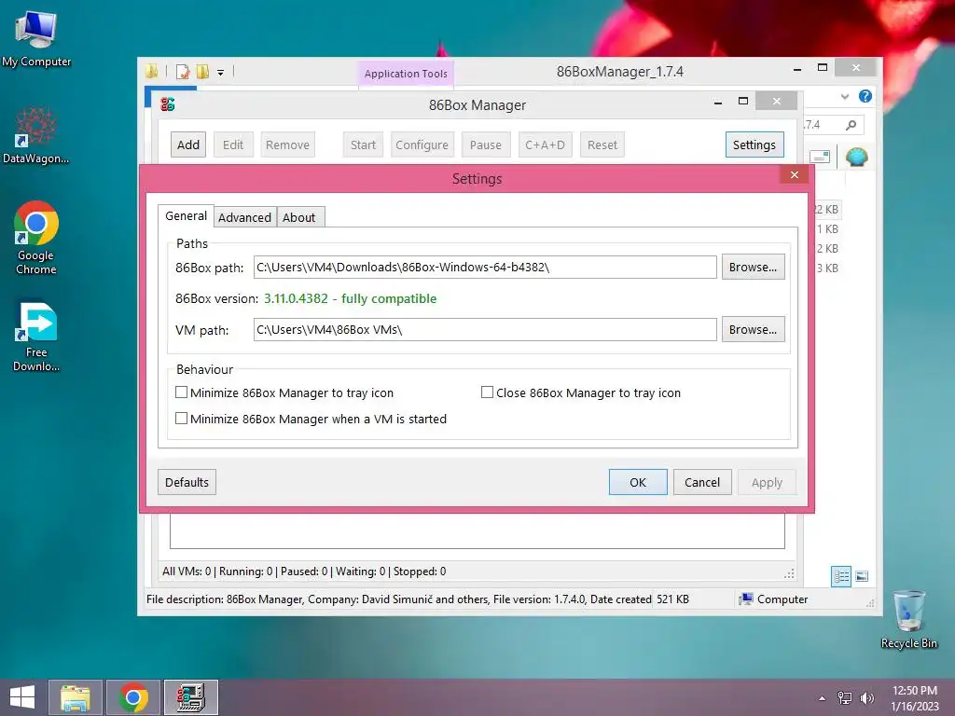Click Settings in 86Box Manager toolbar
The width and height of the screenshot is (955, 716).
click(x=754, y=145)
